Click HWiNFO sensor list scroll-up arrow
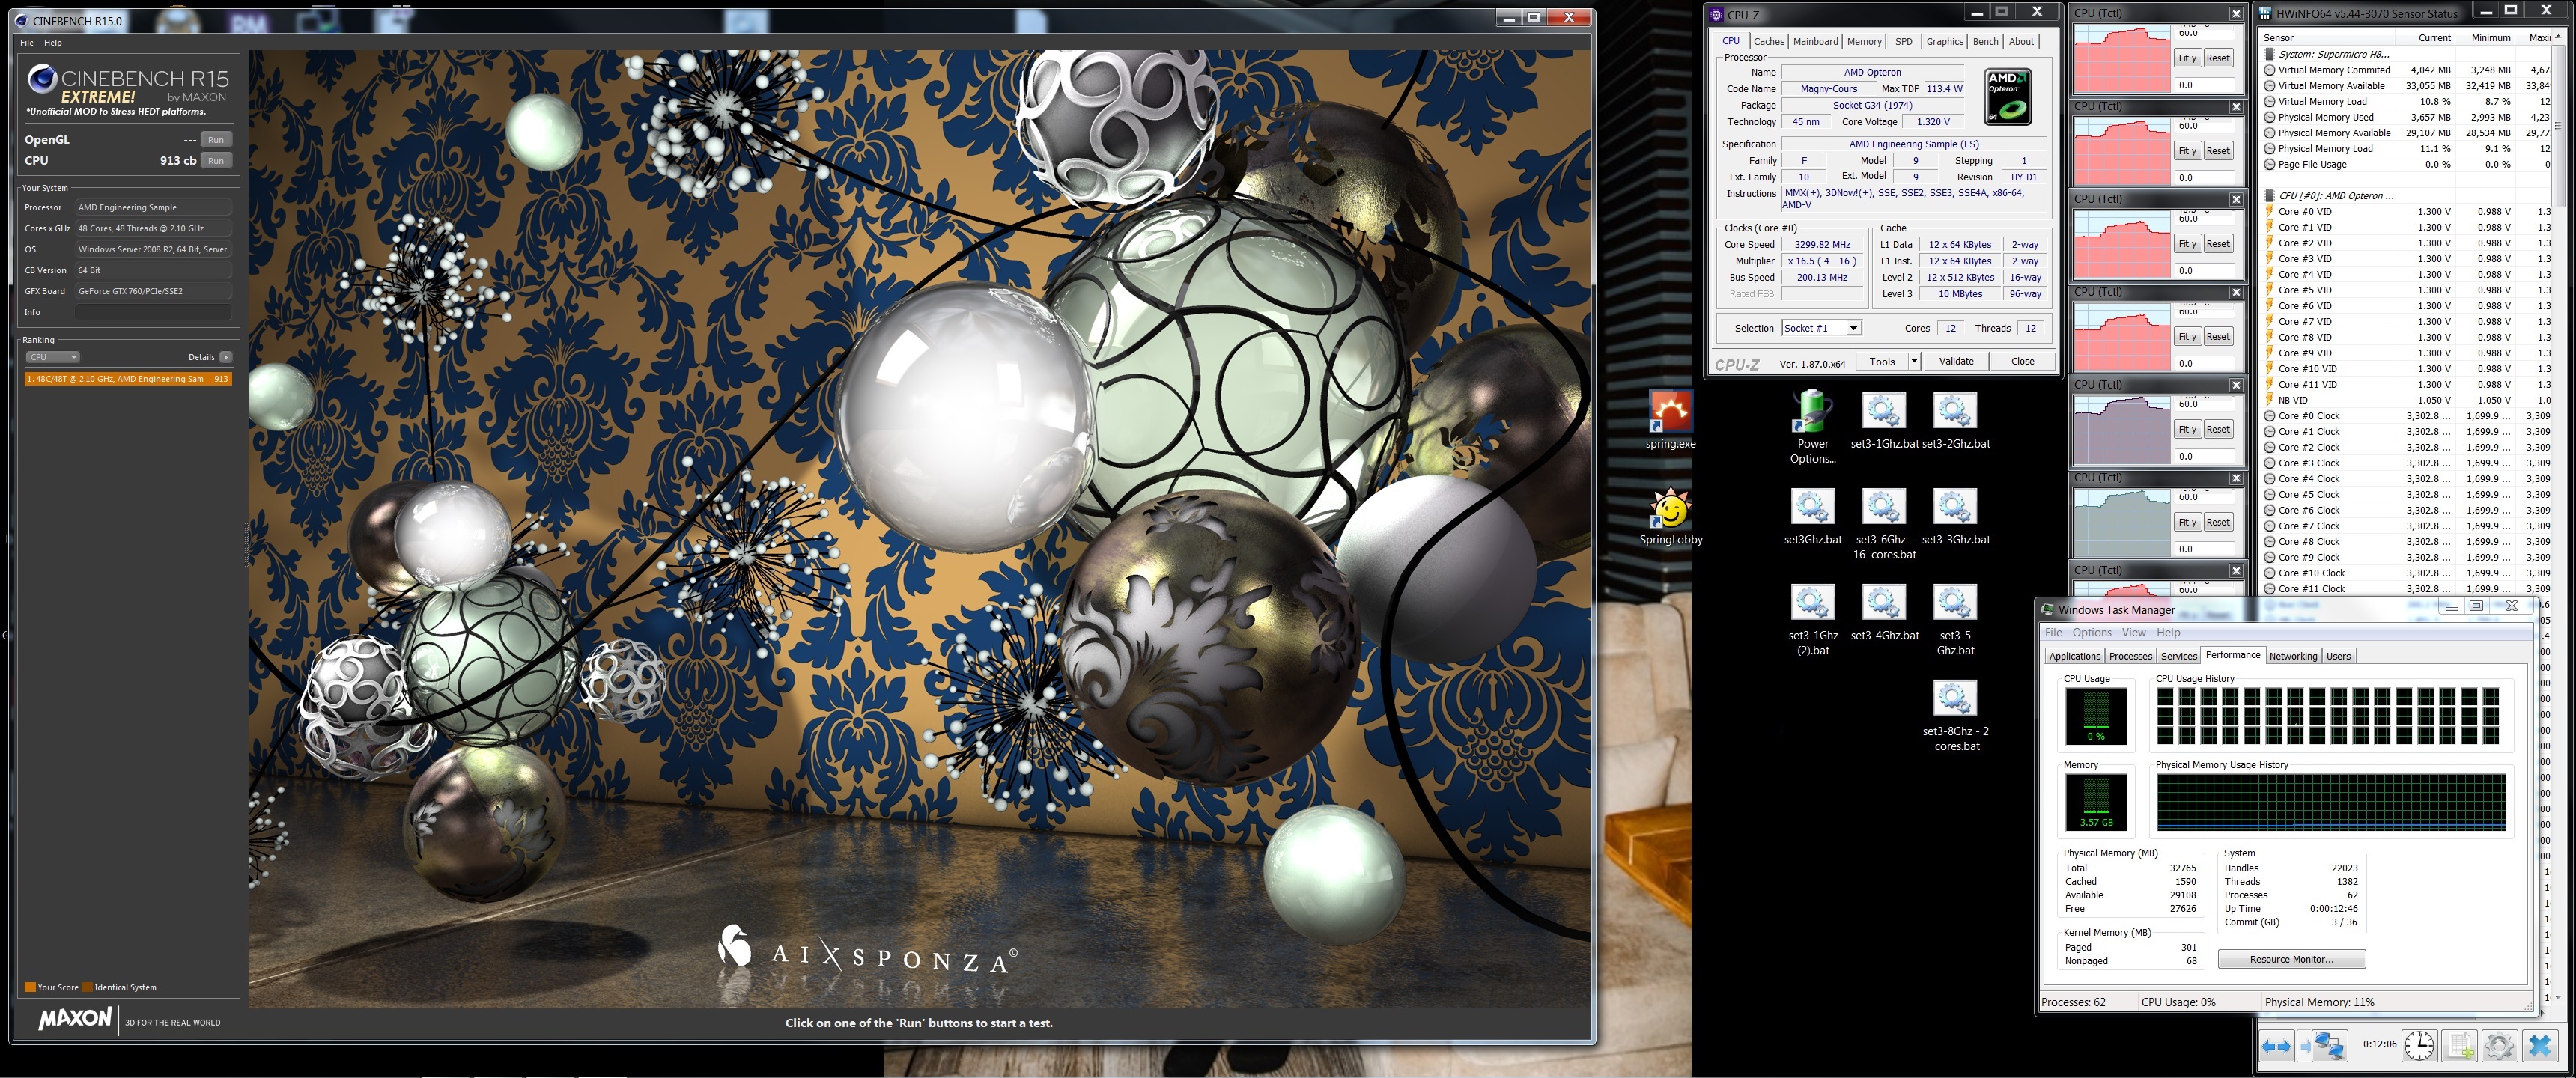This screenshot has height=1078, width=2576. click(x=2559, y=37)
